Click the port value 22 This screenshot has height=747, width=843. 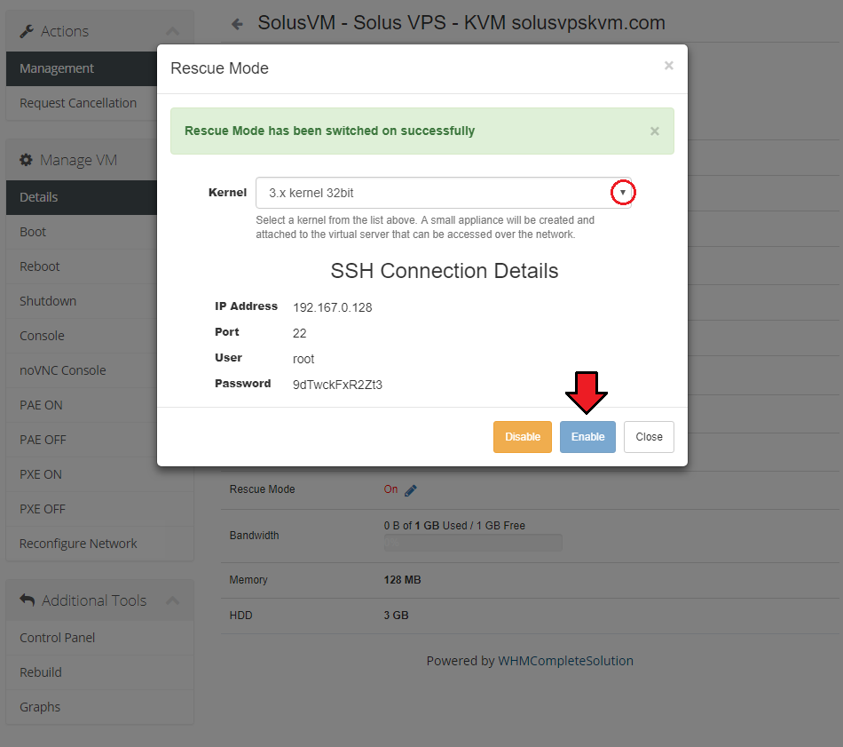click(x=299, y=334)
